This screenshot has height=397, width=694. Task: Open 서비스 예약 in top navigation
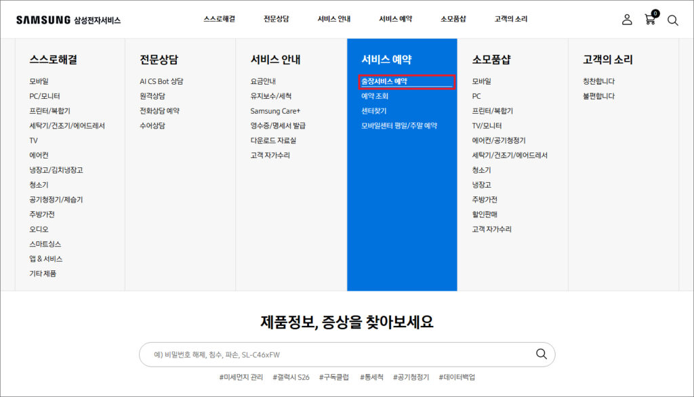[x=395, y=19]
